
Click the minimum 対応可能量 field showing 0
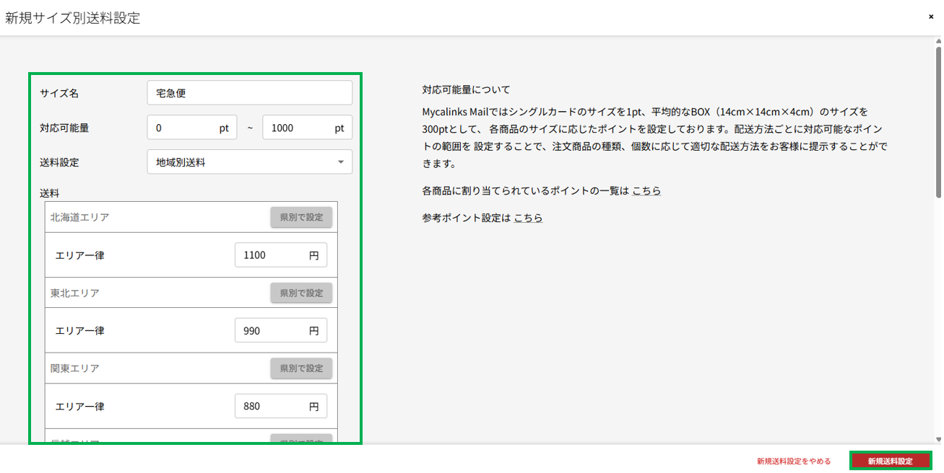(x=184, y=128)
